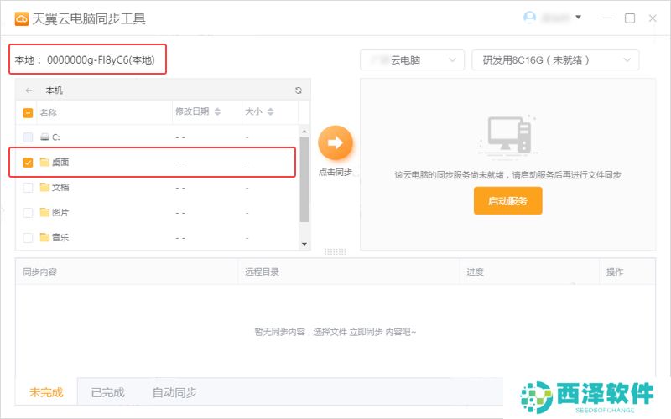This screenshot has height=419, width=671.
Task: Click the file list scrollbar thumb
Action: 304,178
